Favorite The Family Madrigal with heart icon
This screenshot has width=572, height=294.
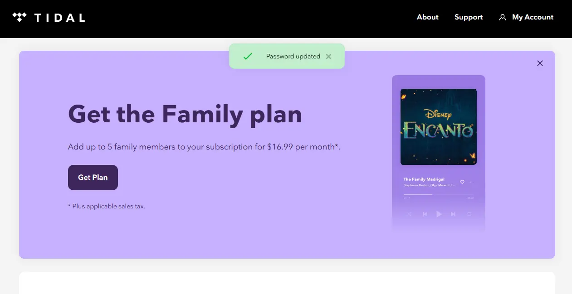(462, 182)
